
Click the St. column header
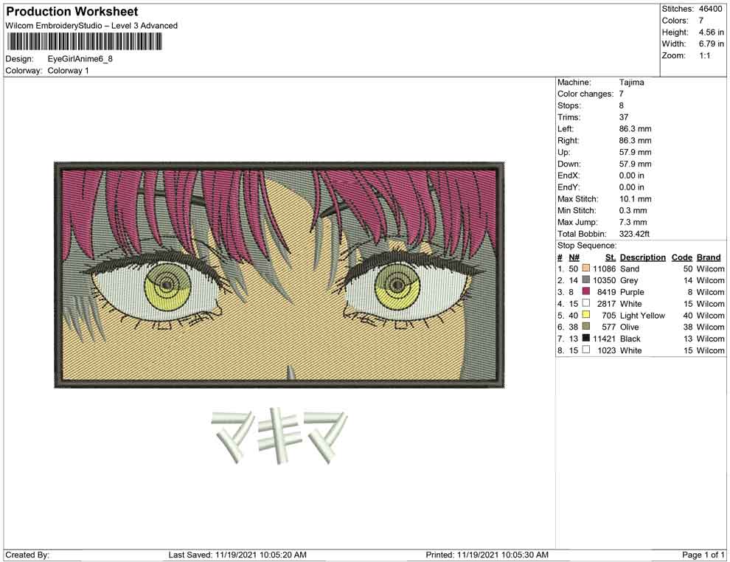point(611,257)
